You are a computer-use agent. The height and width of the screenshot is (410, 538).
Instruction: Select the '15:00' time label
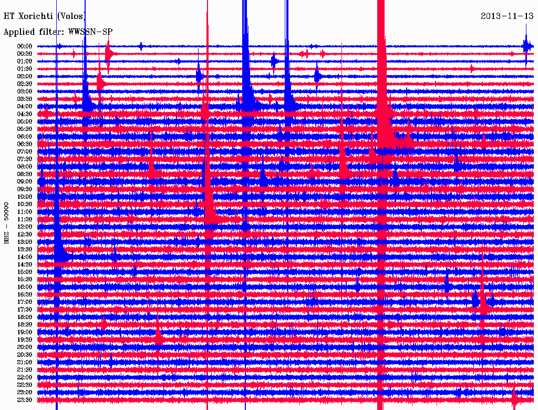[25, 272]
